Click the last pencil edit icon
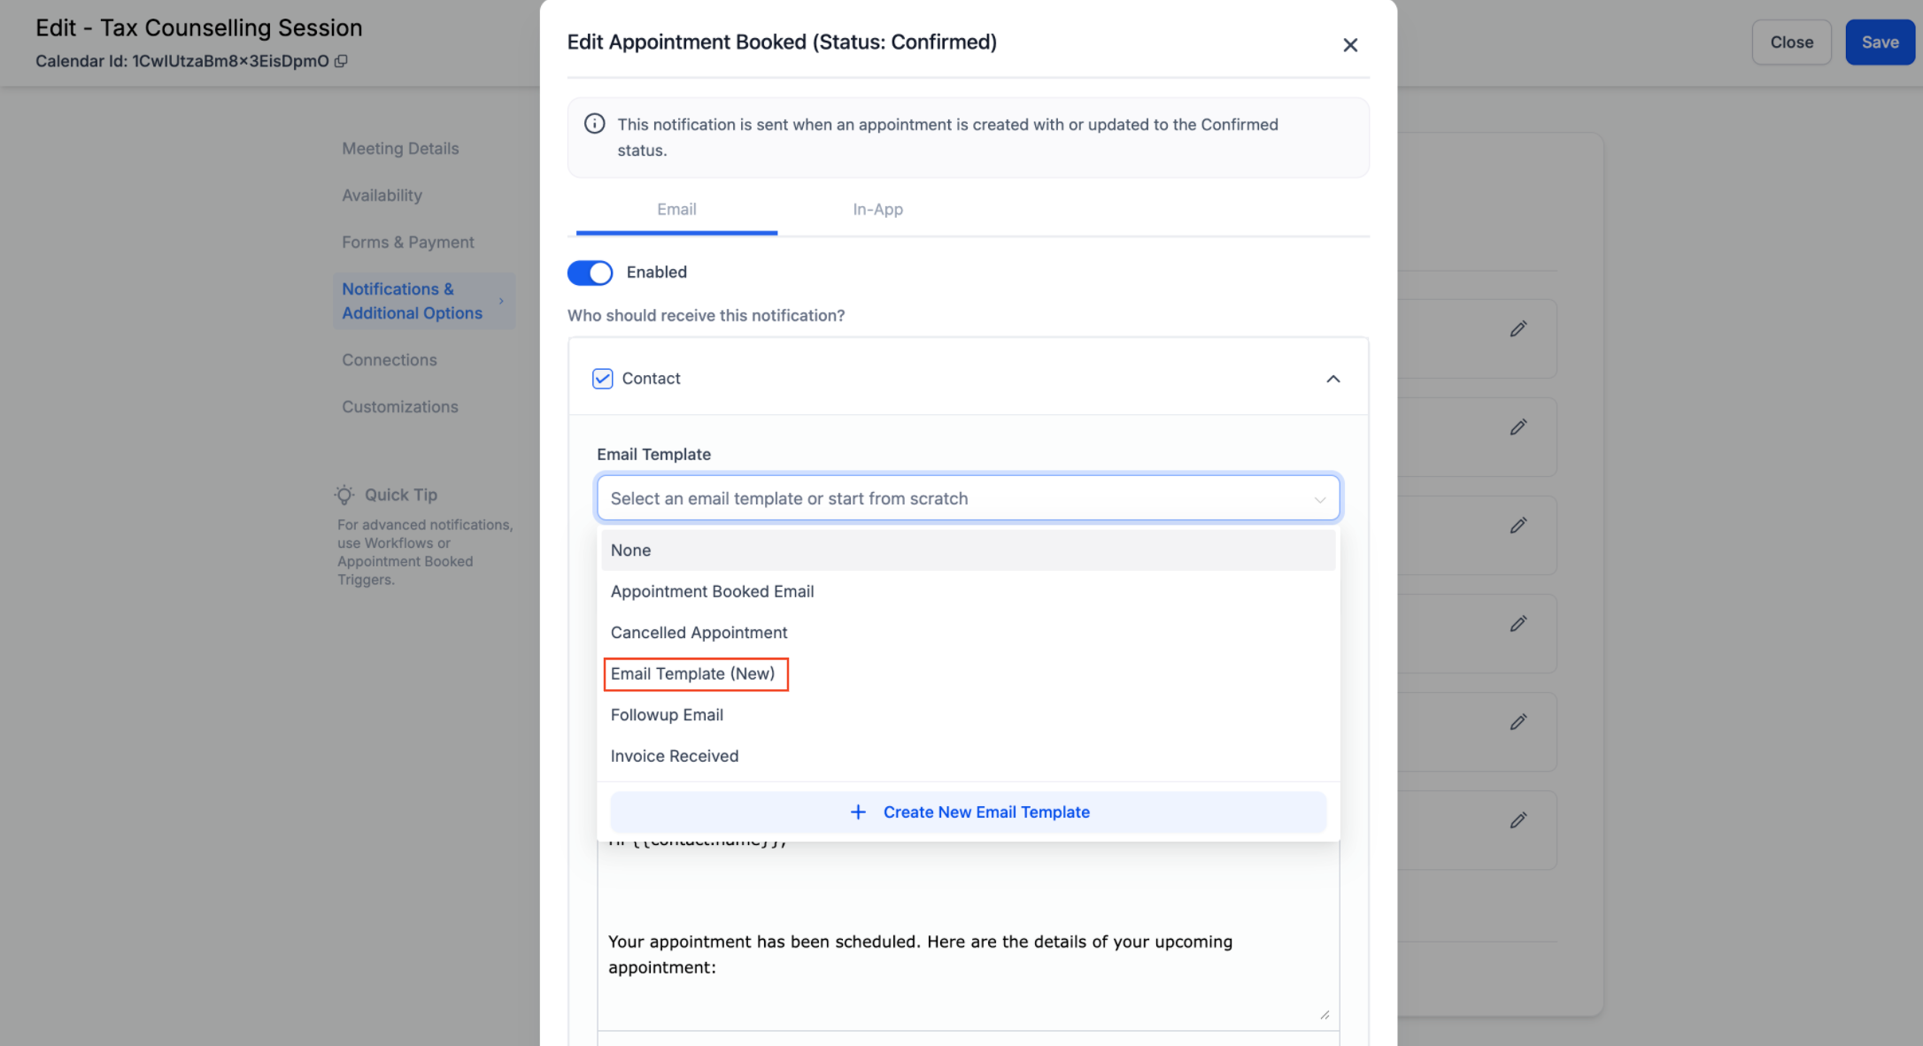The width and height of the screenshot is (1923, 1046). point(1518,820)
